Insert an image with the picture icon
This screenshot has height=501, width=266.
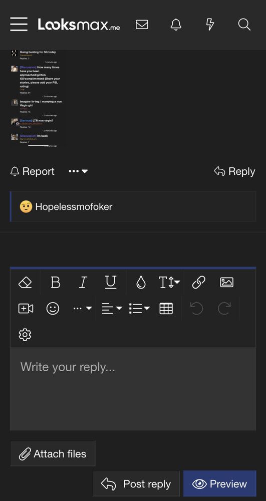click(227, 283)
